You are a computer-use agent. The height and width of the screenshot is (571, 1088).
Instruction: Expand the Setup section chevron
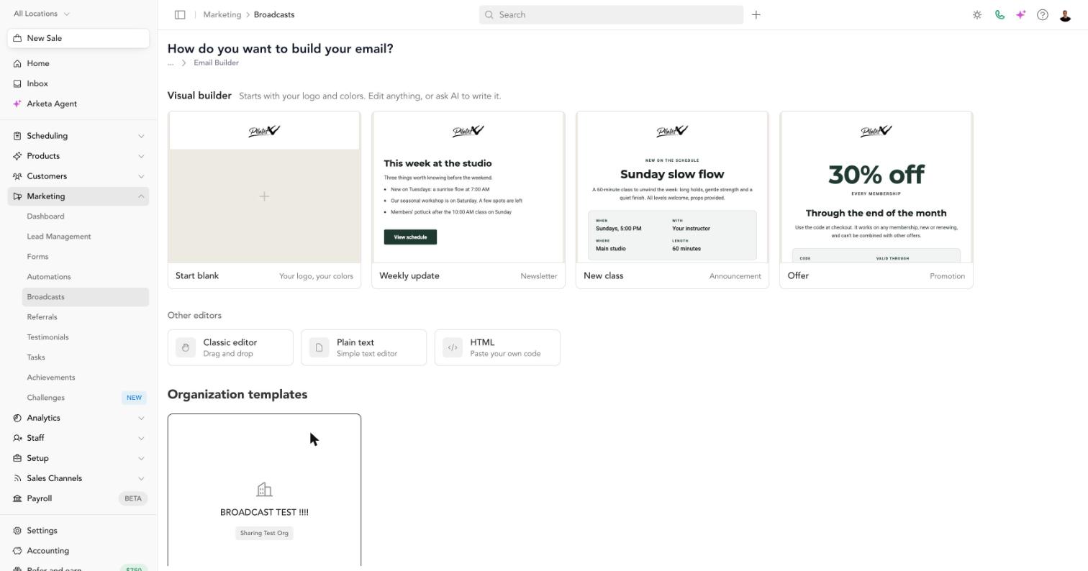click(x=141, y=458)
